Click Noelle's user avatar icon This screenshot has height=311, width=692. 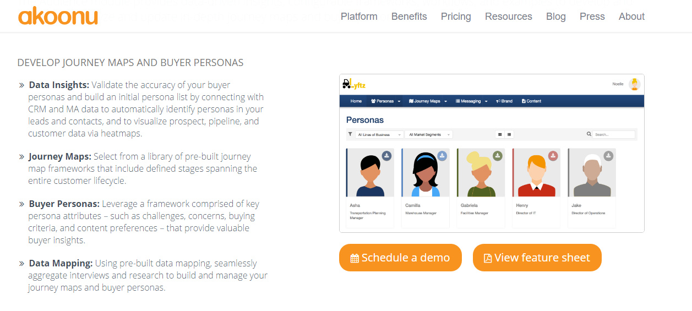coord(635,84)
